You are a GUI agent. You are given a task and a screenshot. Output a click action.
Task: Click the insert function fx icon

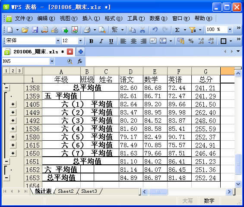click(79, 61)
